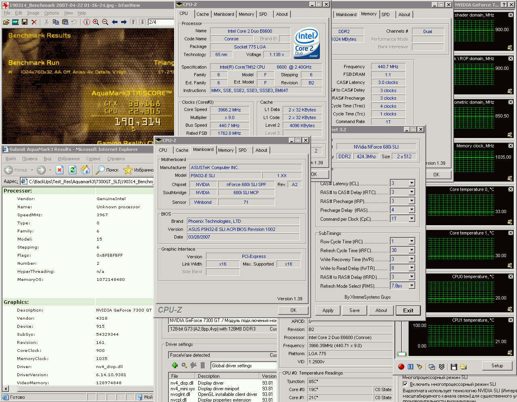Open log folder icon in hardware monitor
Image resolution: width=517 pixels, height=402 pixels.
click(463, 366)
